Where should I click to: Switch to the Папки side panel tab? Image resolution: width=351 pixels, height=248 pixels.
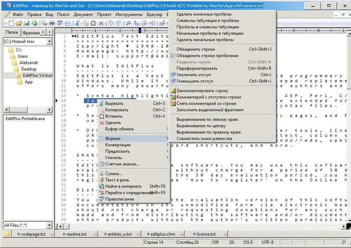pos(12,32)
